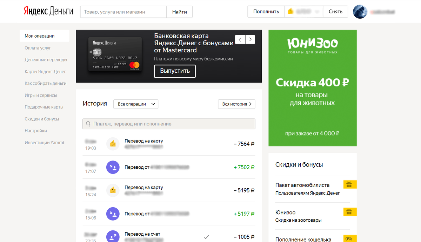This screenshot has height=242, width=421.
Task: Click the history search field Платеж, перевод или пополнение
Action: (169, 124)
